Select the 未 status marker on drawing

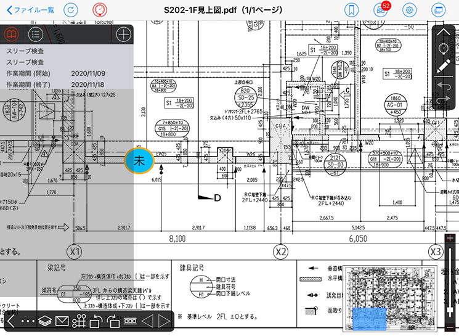[x=139, y=160]
